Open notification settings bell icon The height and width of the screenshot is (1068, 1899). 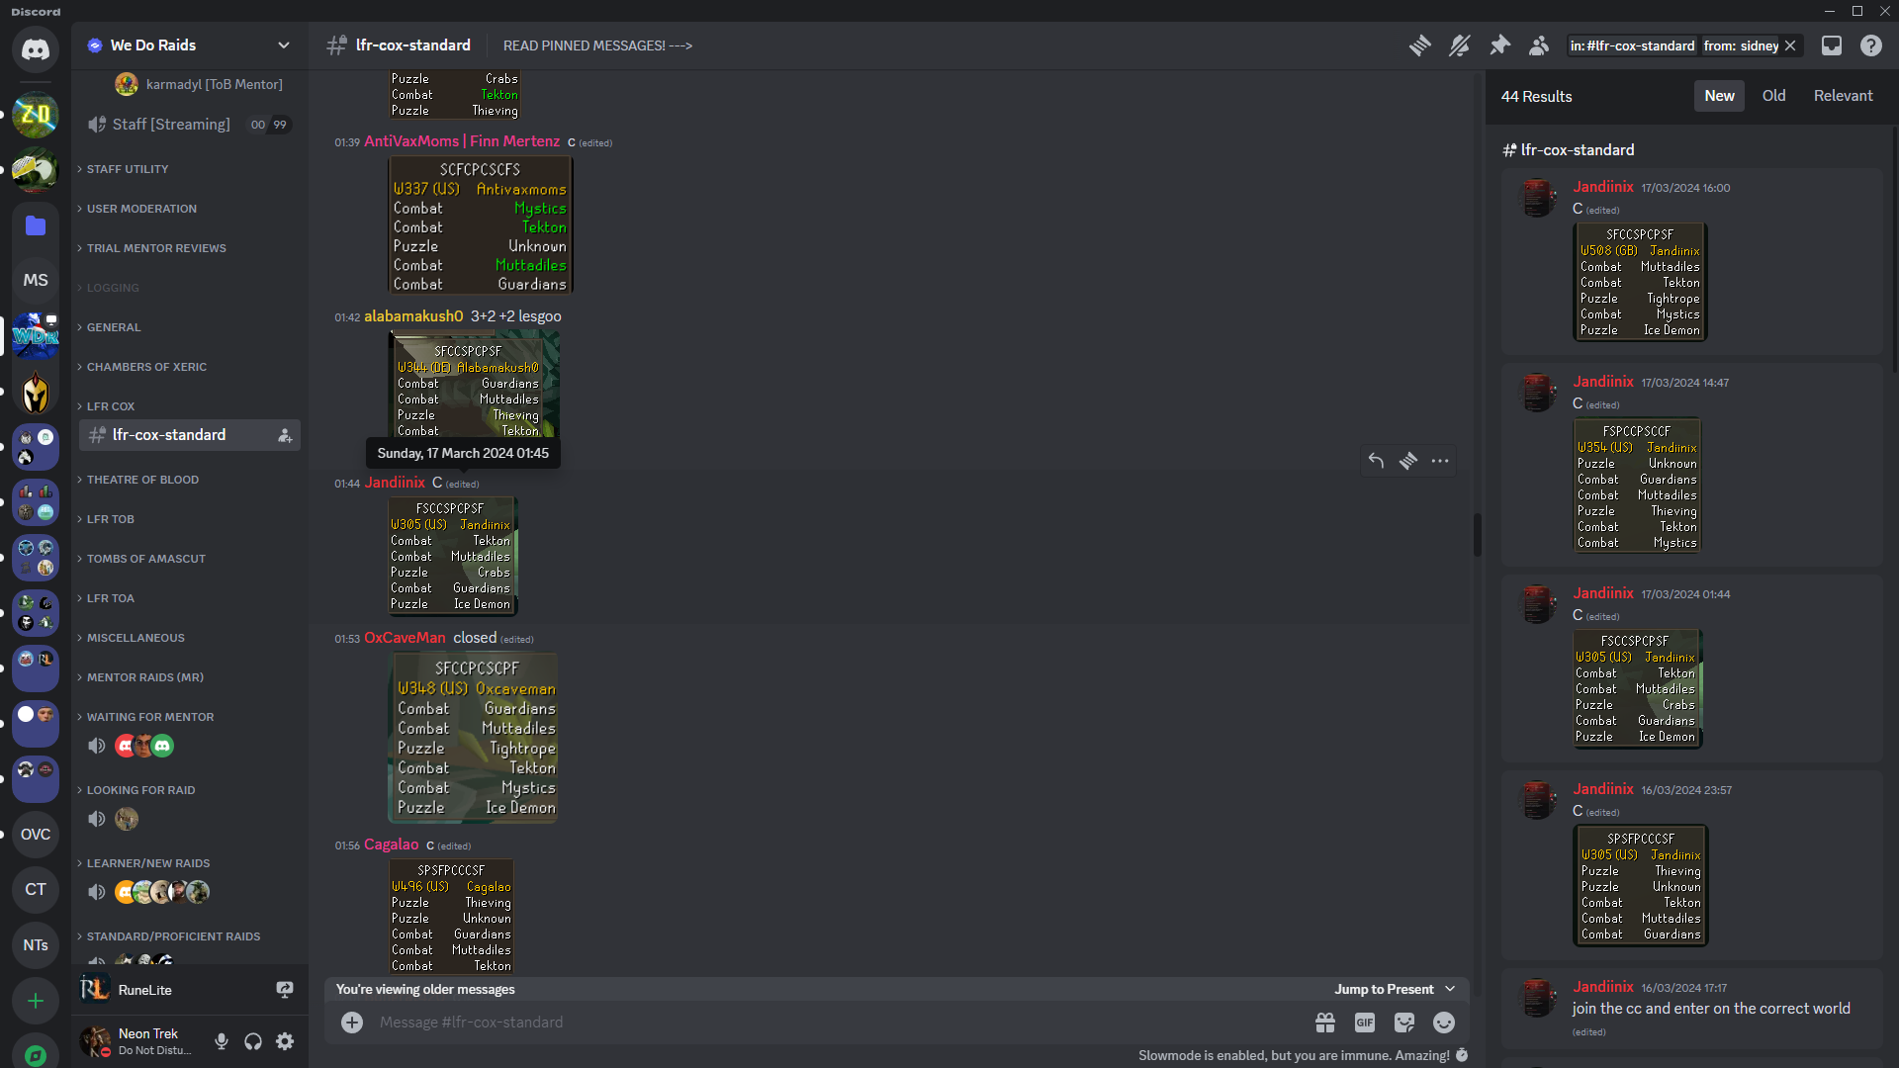tap(1459, 45)
